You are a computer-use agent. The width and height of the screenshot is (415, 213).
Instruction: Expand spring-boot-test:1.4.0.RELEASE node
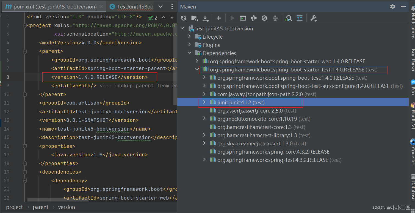tap(204, 78)
